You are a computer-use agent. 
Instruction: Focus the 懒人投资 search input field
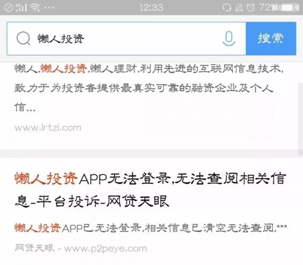click(127, 39)
